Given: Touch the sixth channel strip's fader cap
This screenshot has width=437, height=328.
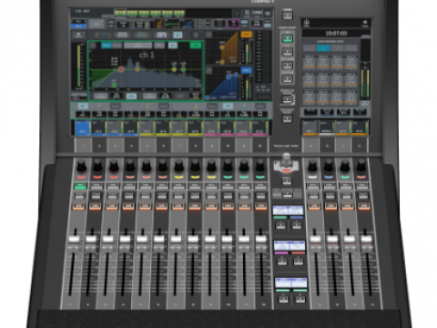Looking at the screenshot, I should pyautogui.click(x=158, y=239).
